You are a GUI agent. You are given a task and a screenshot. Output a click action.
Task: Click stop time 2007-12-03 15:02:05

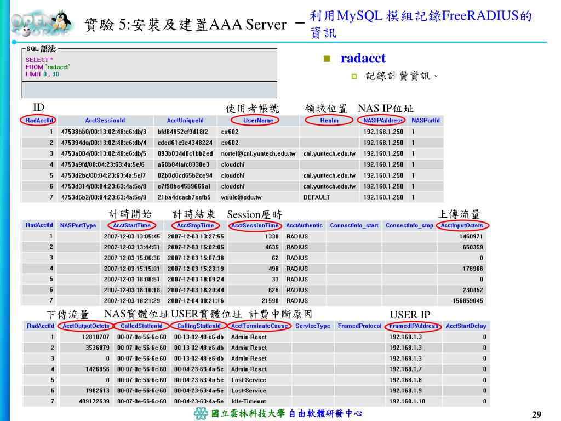196,247
